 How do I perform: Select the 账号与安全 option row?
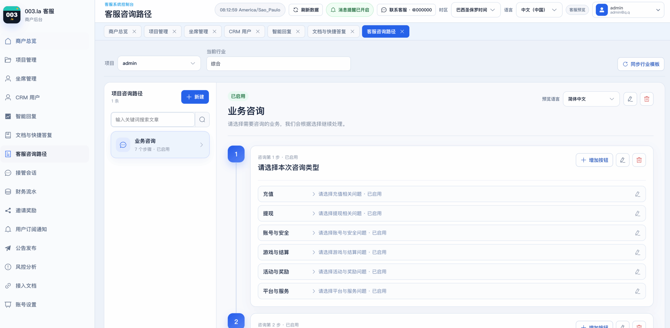[x=452, y=233]
